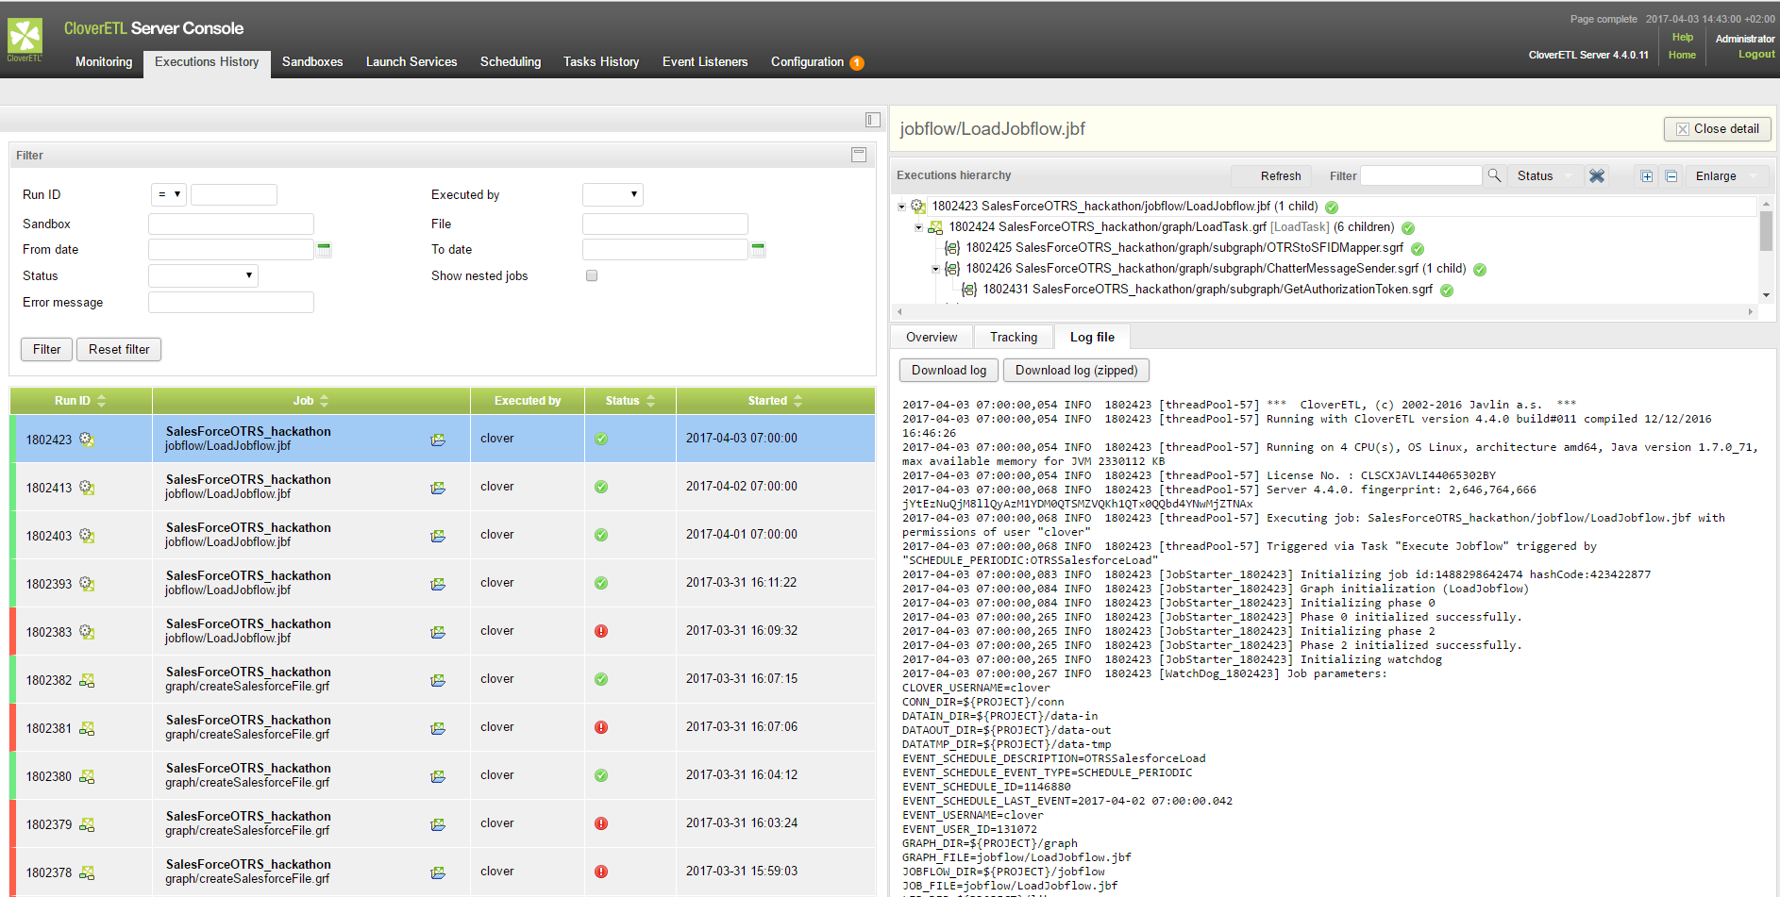Clear the status filter using the blue X icon
This screenshot has width=1780, height=897.
(x=1597, y=175)
